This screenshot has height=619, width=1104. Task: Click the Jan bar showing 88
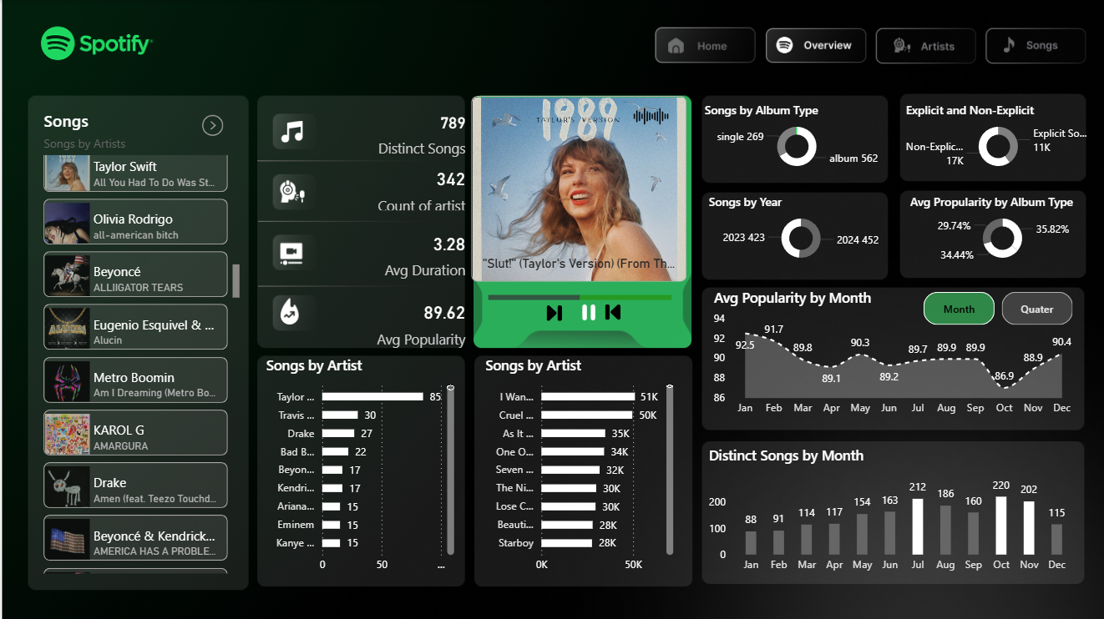click(751, 543)
